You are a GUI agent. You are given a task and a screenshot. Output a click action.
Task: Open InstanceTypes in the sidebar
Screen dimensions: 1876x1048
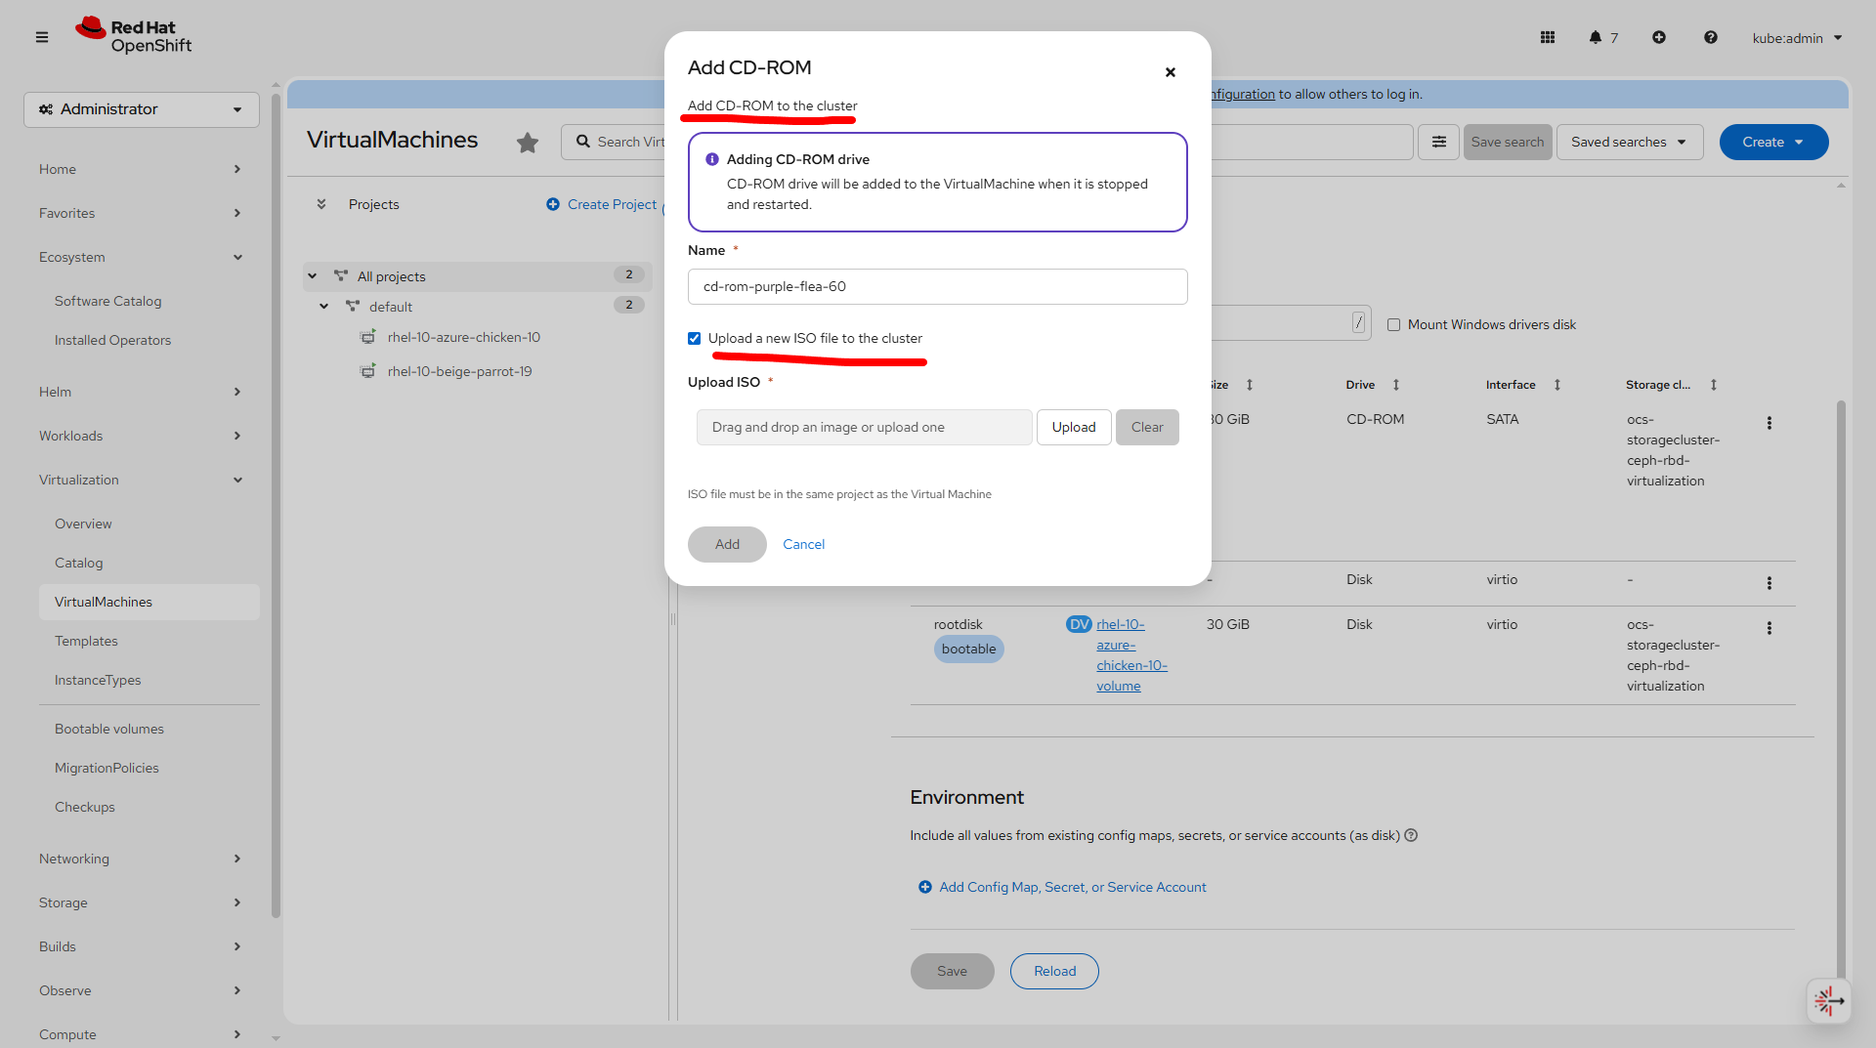coord(98,680)
